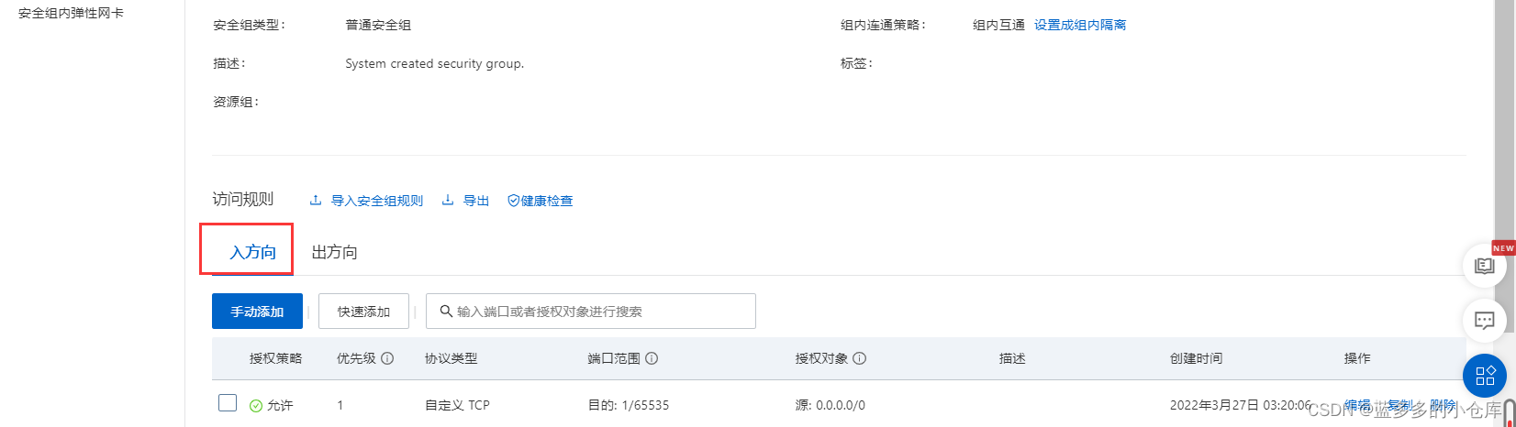Click the 手动添加 button
Image resolution: width=1516 pixels, height=427 pixels.
(257, 312)
